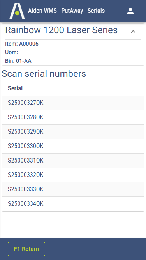Select serial S250003330K row
The height and width of the screenshot is (260, 146).
73,189
